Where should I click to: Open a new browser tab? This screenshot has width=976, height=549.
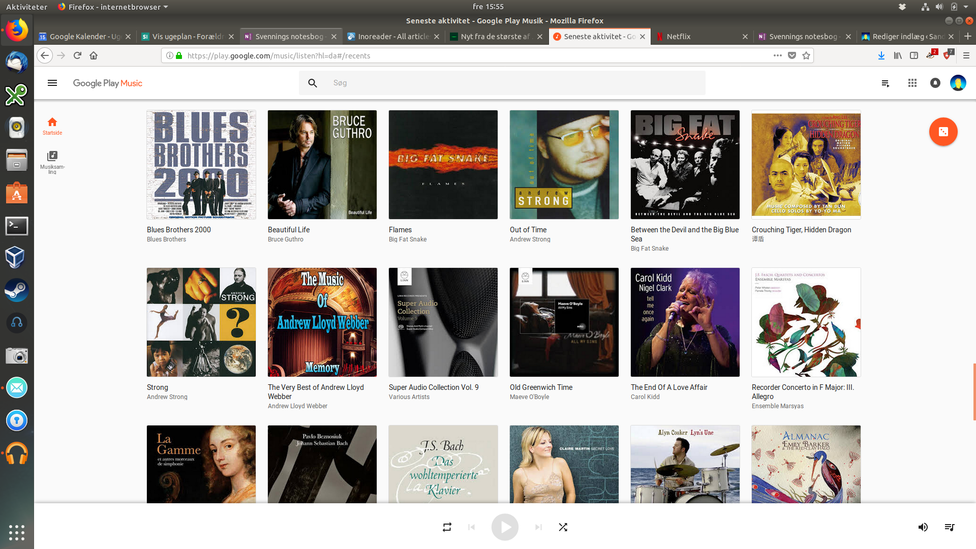[x=968, y=36]
